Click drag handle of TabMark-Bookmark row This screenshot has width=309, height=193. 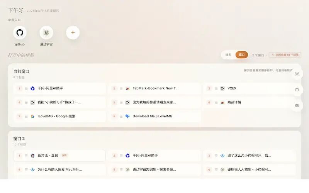coord(121,88)
